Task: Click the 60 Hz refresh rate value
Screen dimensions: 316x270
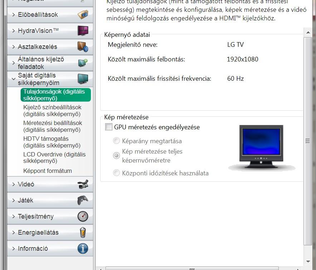Action: pyautogui.click(x=235, y=79)
